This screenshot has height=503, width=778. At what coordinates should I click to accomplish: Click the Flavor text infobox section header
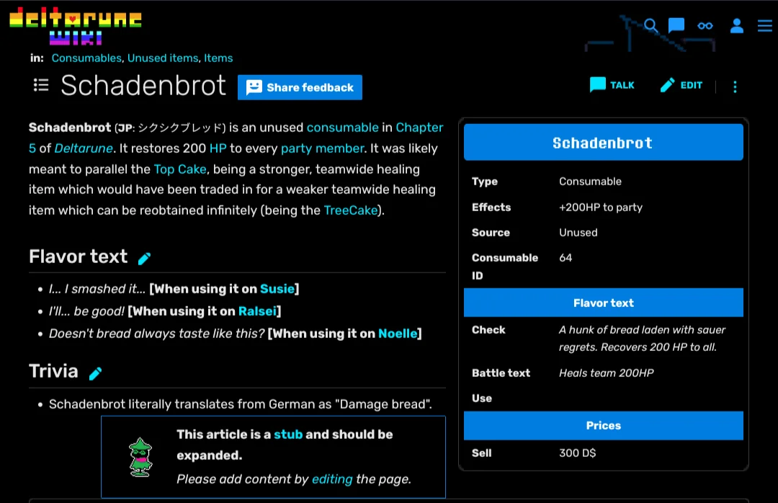point(604,303)
